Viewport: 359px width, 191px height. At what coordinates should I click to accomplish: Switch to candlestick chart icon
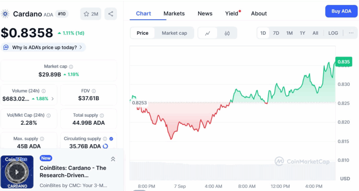[x=227, y=33]
